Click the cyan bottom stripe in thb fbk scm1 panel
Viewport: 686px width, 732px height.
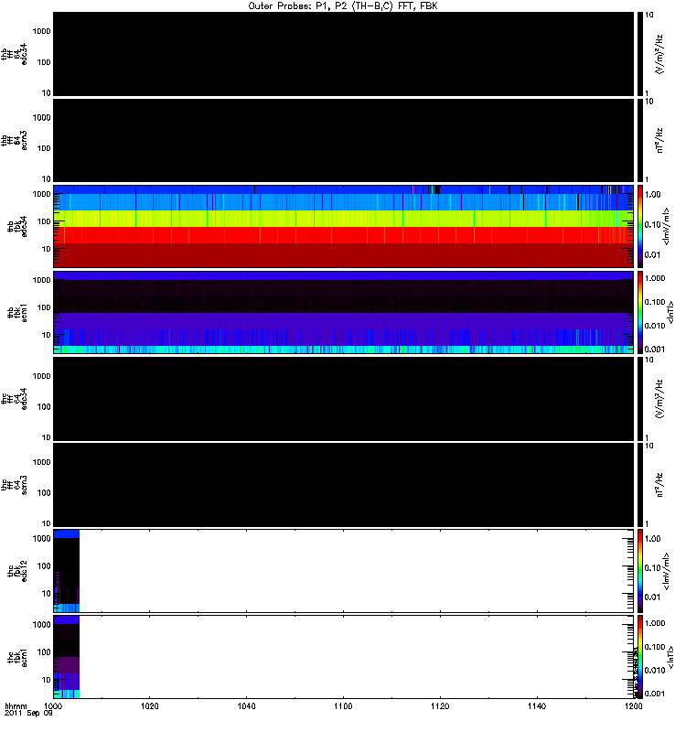click(x=344, y=350)
